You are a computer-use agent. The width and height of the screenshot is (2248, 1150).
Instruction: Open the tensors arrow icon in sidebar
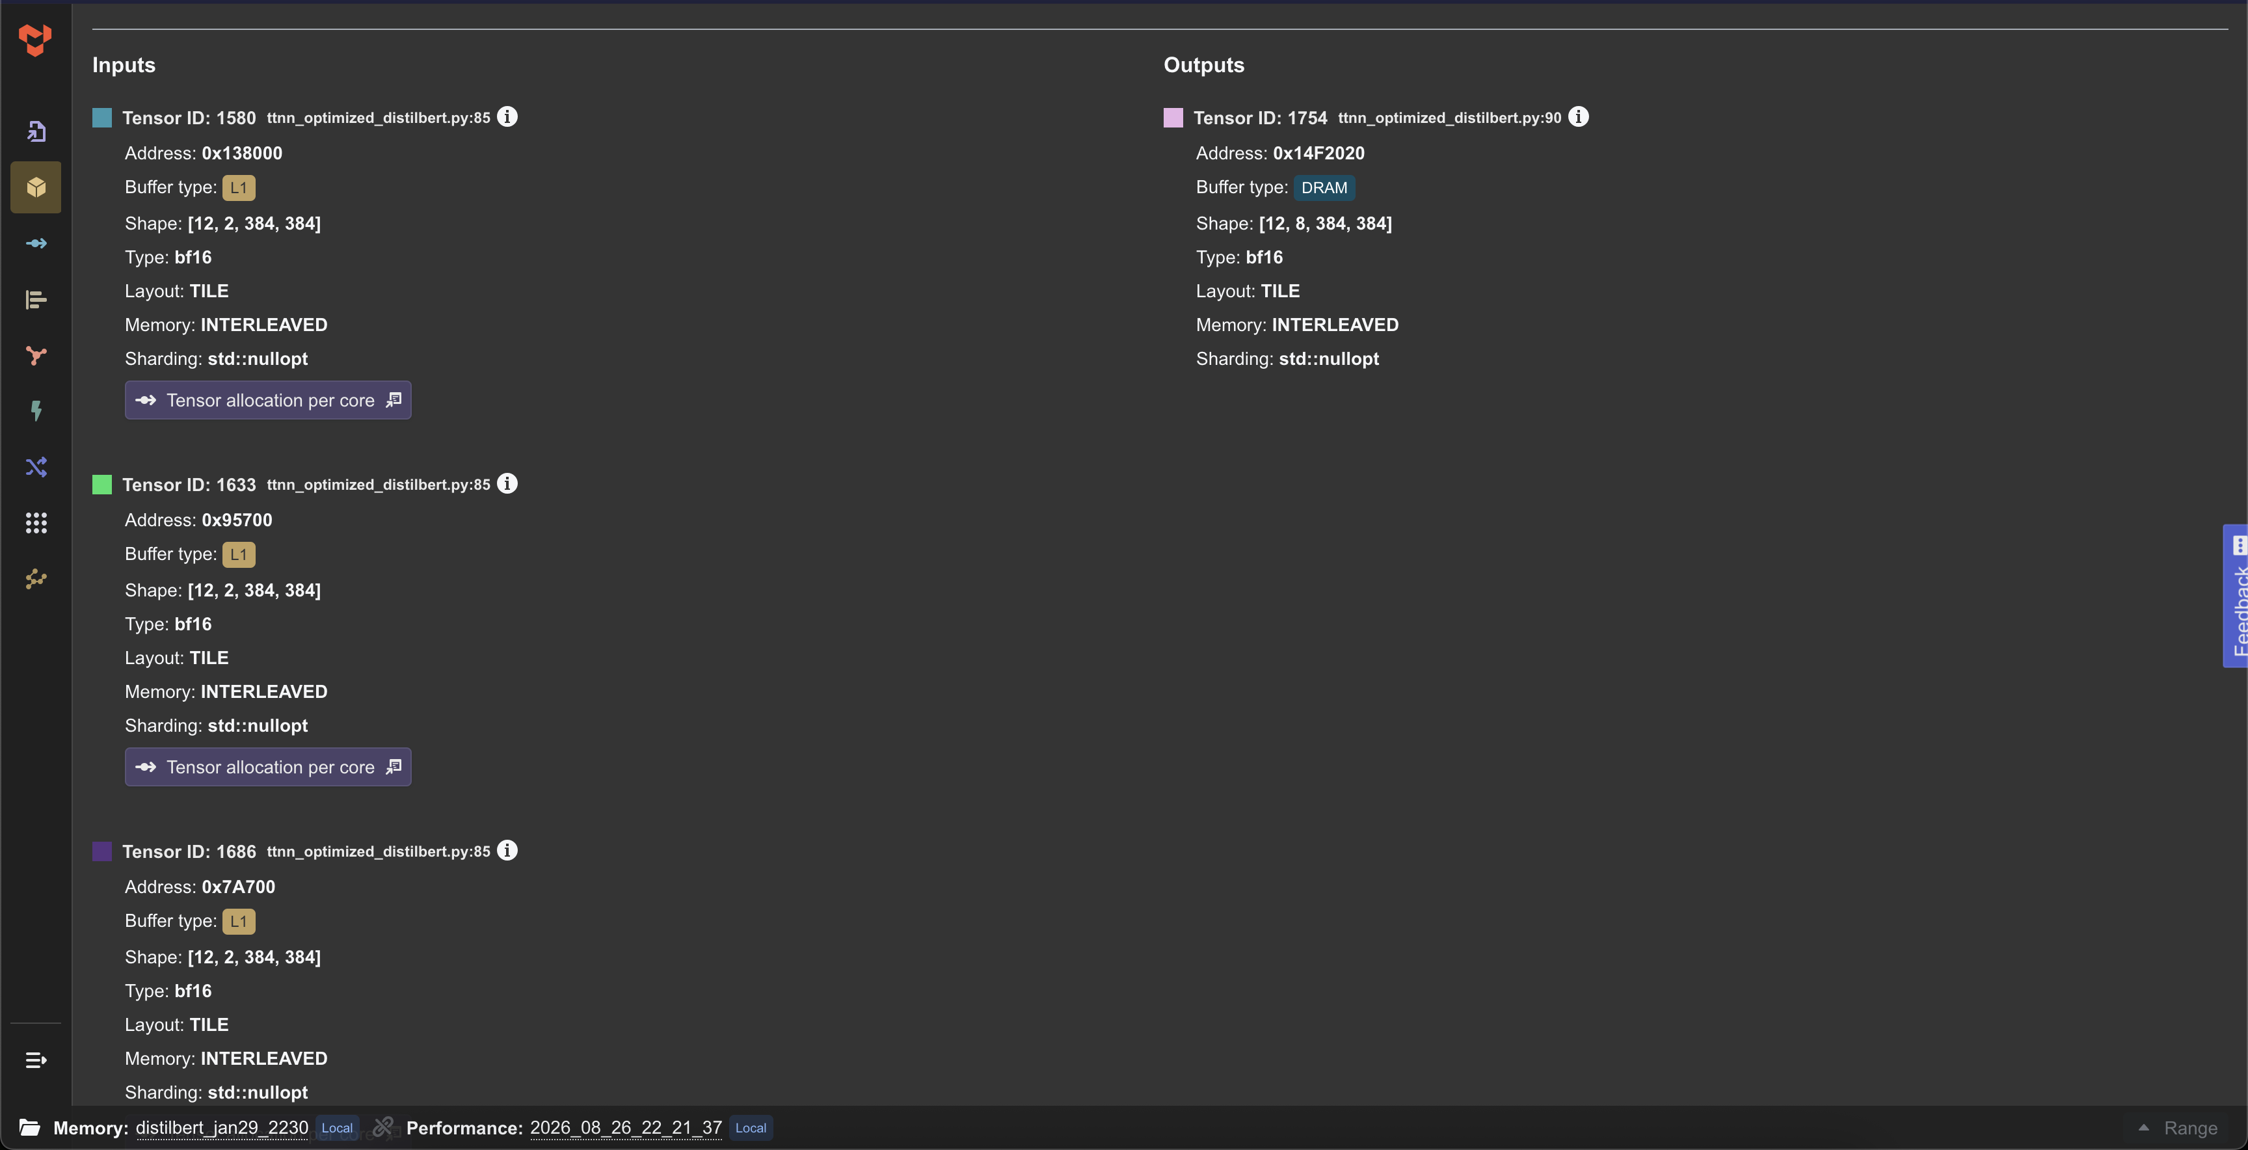click(x=36, y=243)
